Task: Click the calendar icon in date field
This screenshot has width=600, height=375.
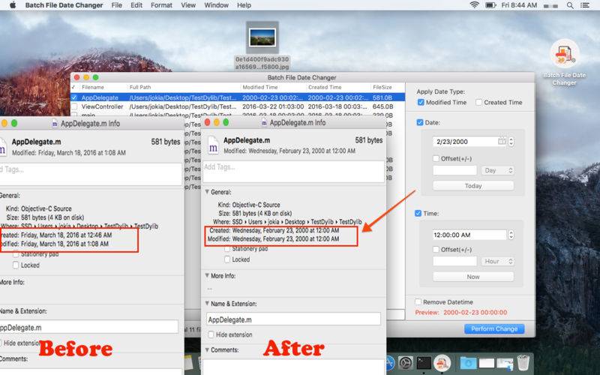Action: point(502,141)
